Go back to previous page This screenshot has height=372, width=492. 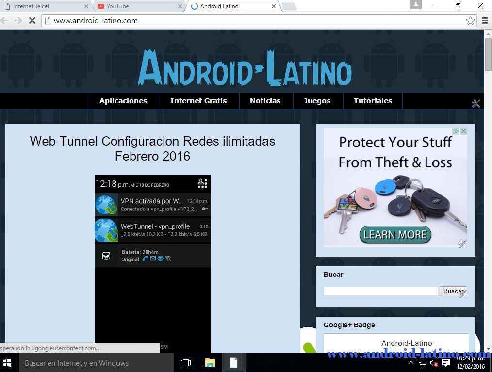4,21
